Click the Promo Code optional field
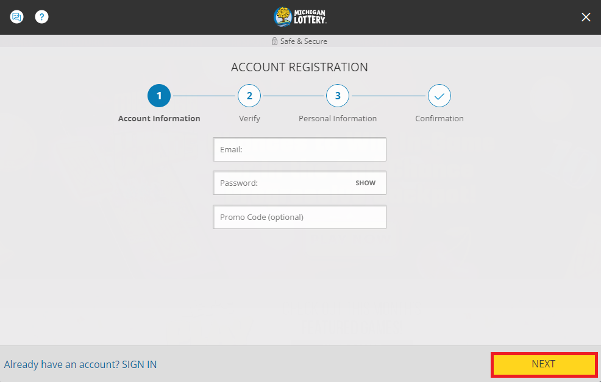 click(x=299, y=217)
